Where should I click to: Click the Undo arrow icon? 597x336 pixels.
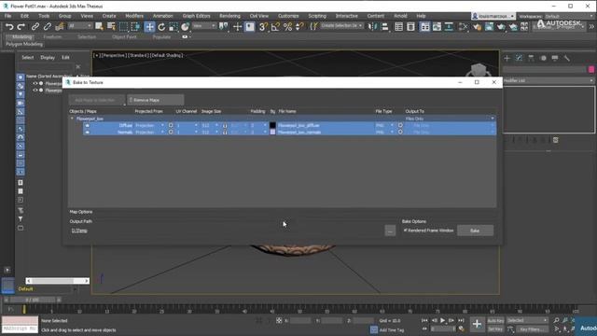click(9, 27)
